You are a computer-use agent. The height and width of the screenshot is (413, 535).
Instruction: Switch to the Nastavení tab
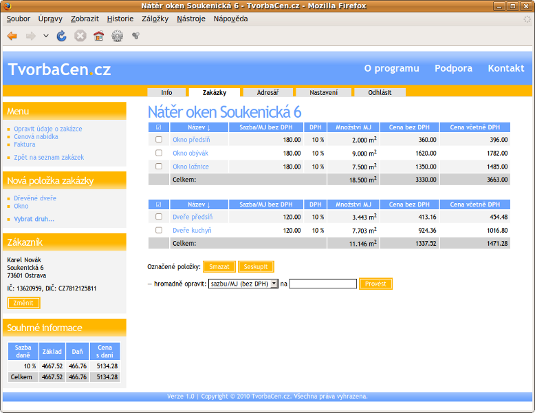click(323, 92)
